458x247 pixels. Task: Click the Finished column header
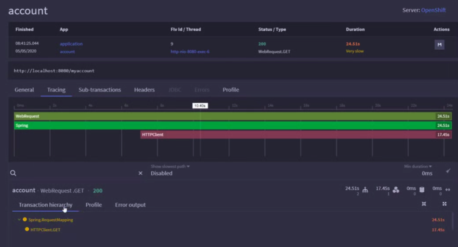[25, 29]
